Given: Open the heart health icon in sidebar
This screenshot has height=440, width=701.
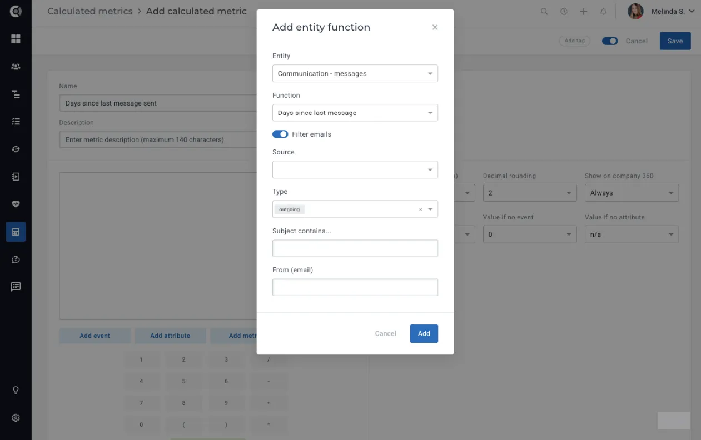Looking at the screenshot, I should [16, 204].
